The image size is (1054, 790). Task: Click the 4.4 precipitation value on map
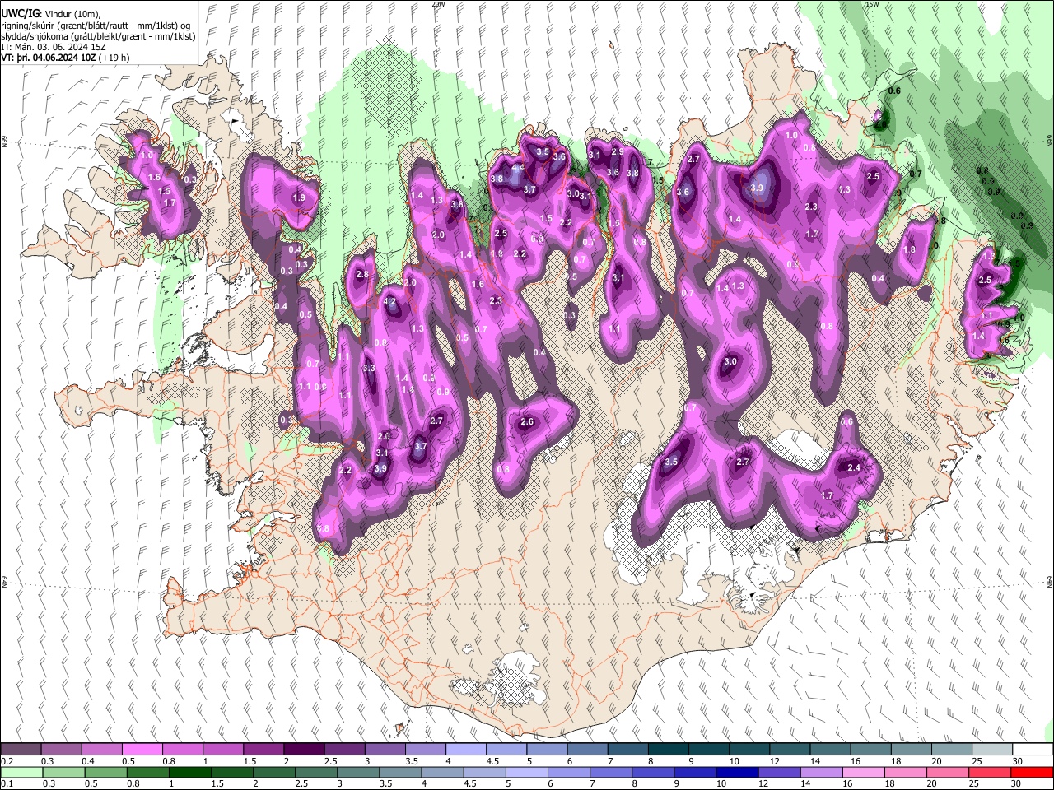coord(518,167)
